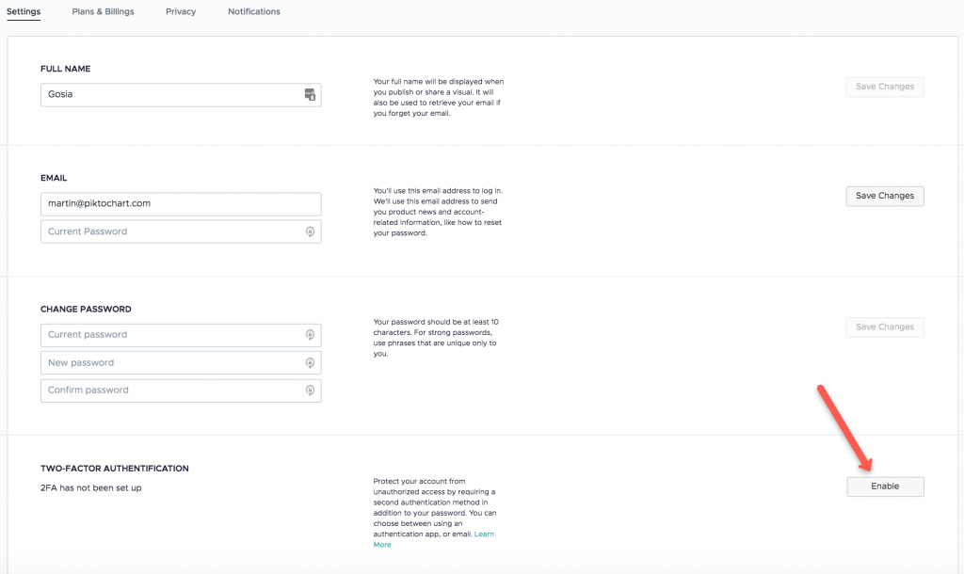This screenshot has height=574, width=964.
Task: Click the CHANGE PASSWORD heading
Action: click(x=86, y=310)
